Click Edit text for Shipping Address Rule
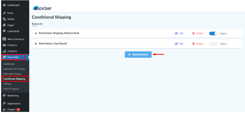Viewport: 245px width, 113px height. point(181,34)
